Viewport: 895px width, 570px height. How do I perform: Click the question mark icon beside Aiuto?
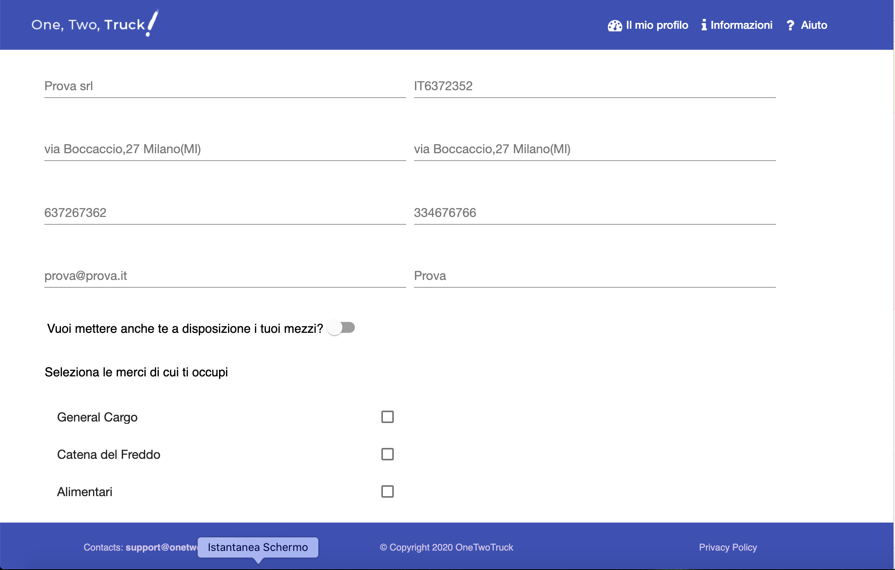tap(790, 25)
